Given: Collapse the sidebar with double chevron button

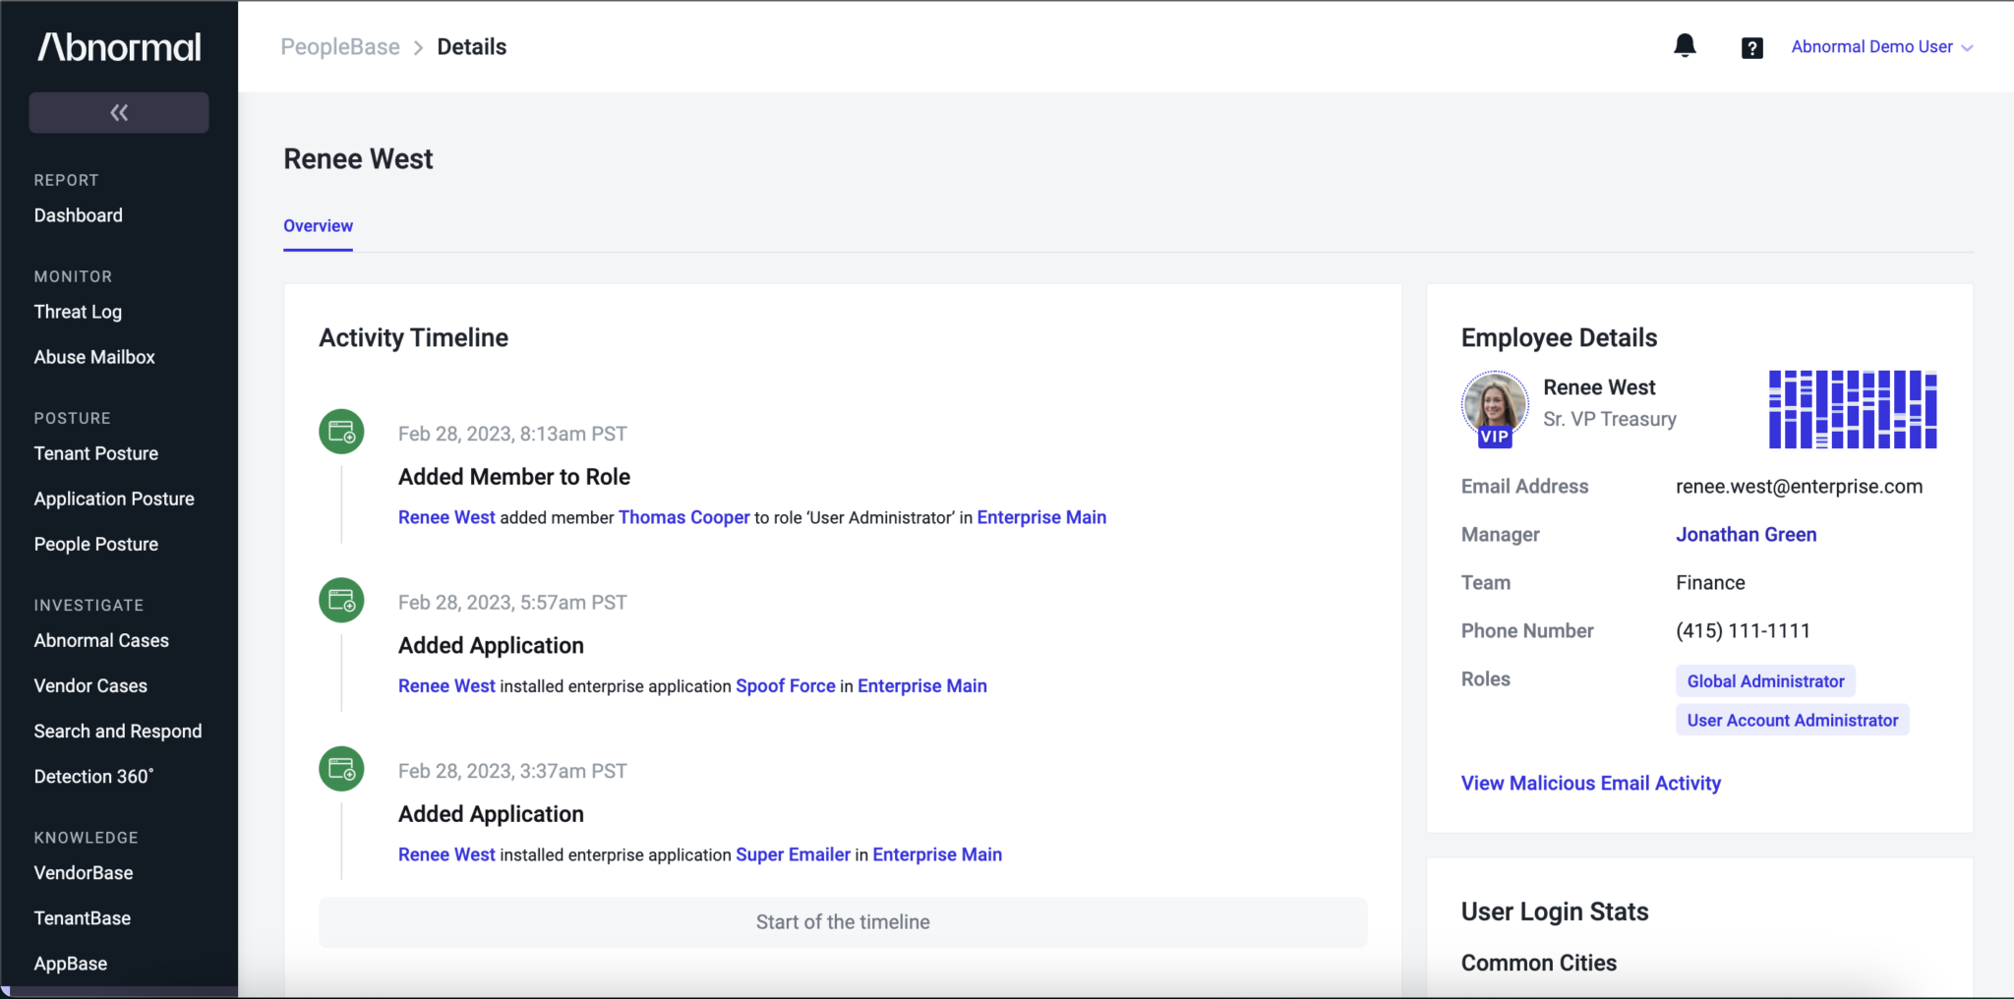Looking at the screenshot, I should tap(119, 113).
